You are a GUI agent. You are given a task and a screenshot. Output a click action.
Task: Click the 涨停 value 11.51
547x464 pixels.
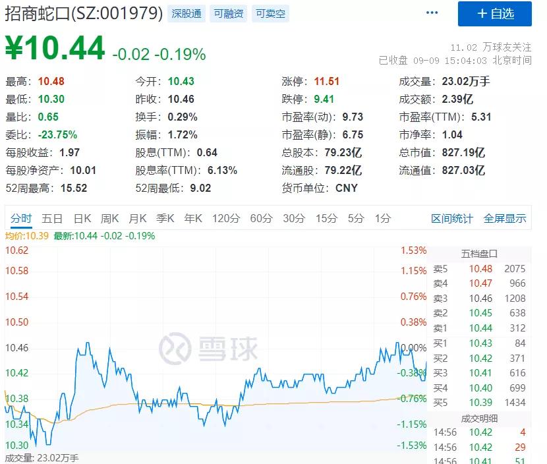326,81
